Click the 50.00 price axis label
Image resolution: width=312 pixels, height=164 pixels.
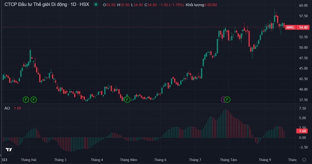tap(303, 47)
